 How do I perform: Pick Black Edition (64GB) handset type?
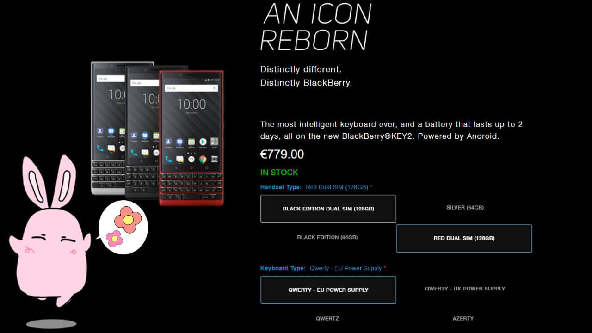click(327, 237)
